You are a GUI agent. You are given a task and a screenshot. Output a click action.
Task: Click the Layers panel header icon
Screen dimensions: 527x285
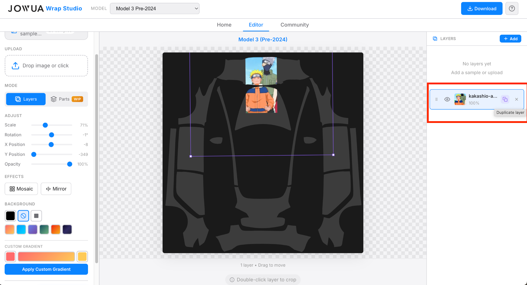click(x=435, y=39)
